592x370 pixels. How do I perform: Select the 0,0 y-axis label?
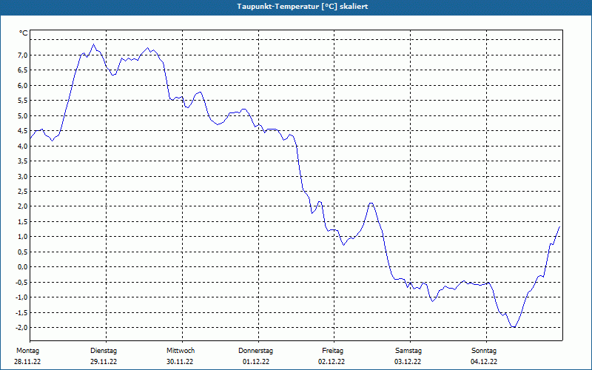[x=23, y=267]
